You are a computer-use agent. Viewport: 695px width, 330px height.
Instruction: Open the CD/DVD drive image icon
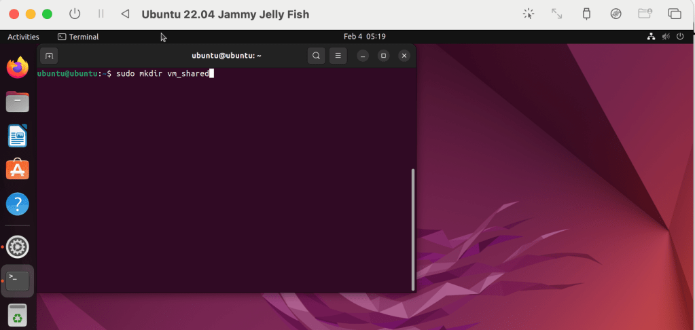(616, 14)
